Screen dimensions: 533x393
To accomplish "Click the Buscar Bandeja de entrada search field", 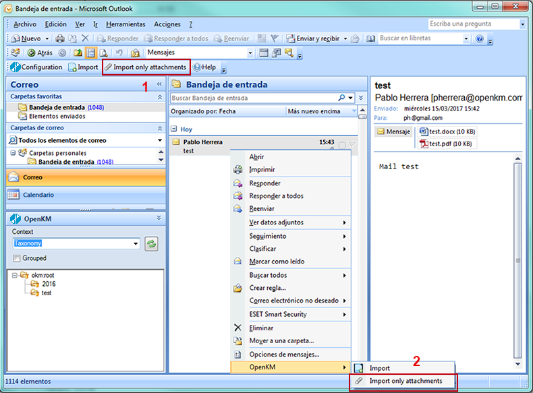I will click(x=254, y=98).
